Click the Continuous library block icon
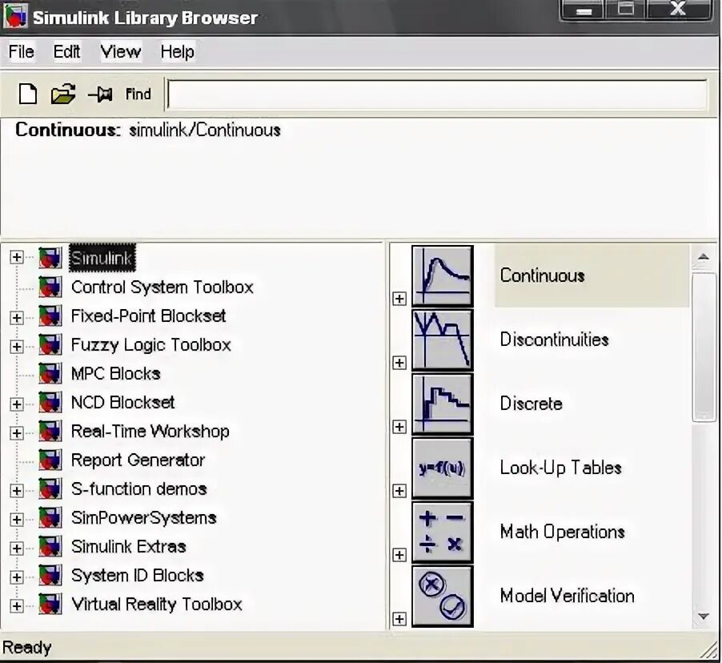The image size is (722, 663). click(x=443, y=275)
